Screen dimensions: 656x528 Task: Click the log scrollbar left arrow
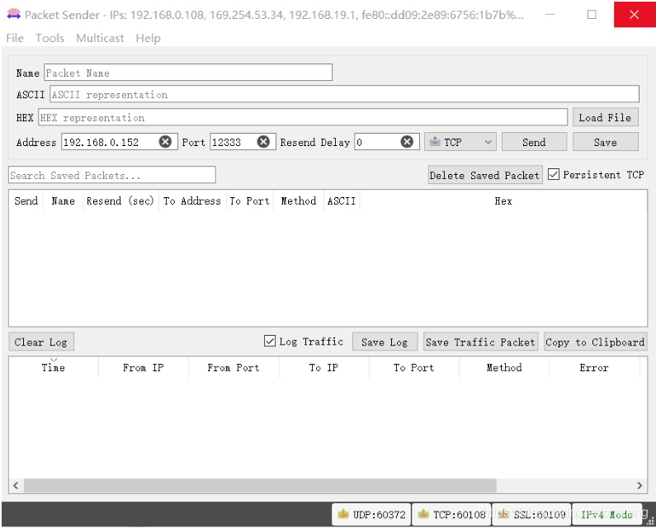[x=16, y=485]
